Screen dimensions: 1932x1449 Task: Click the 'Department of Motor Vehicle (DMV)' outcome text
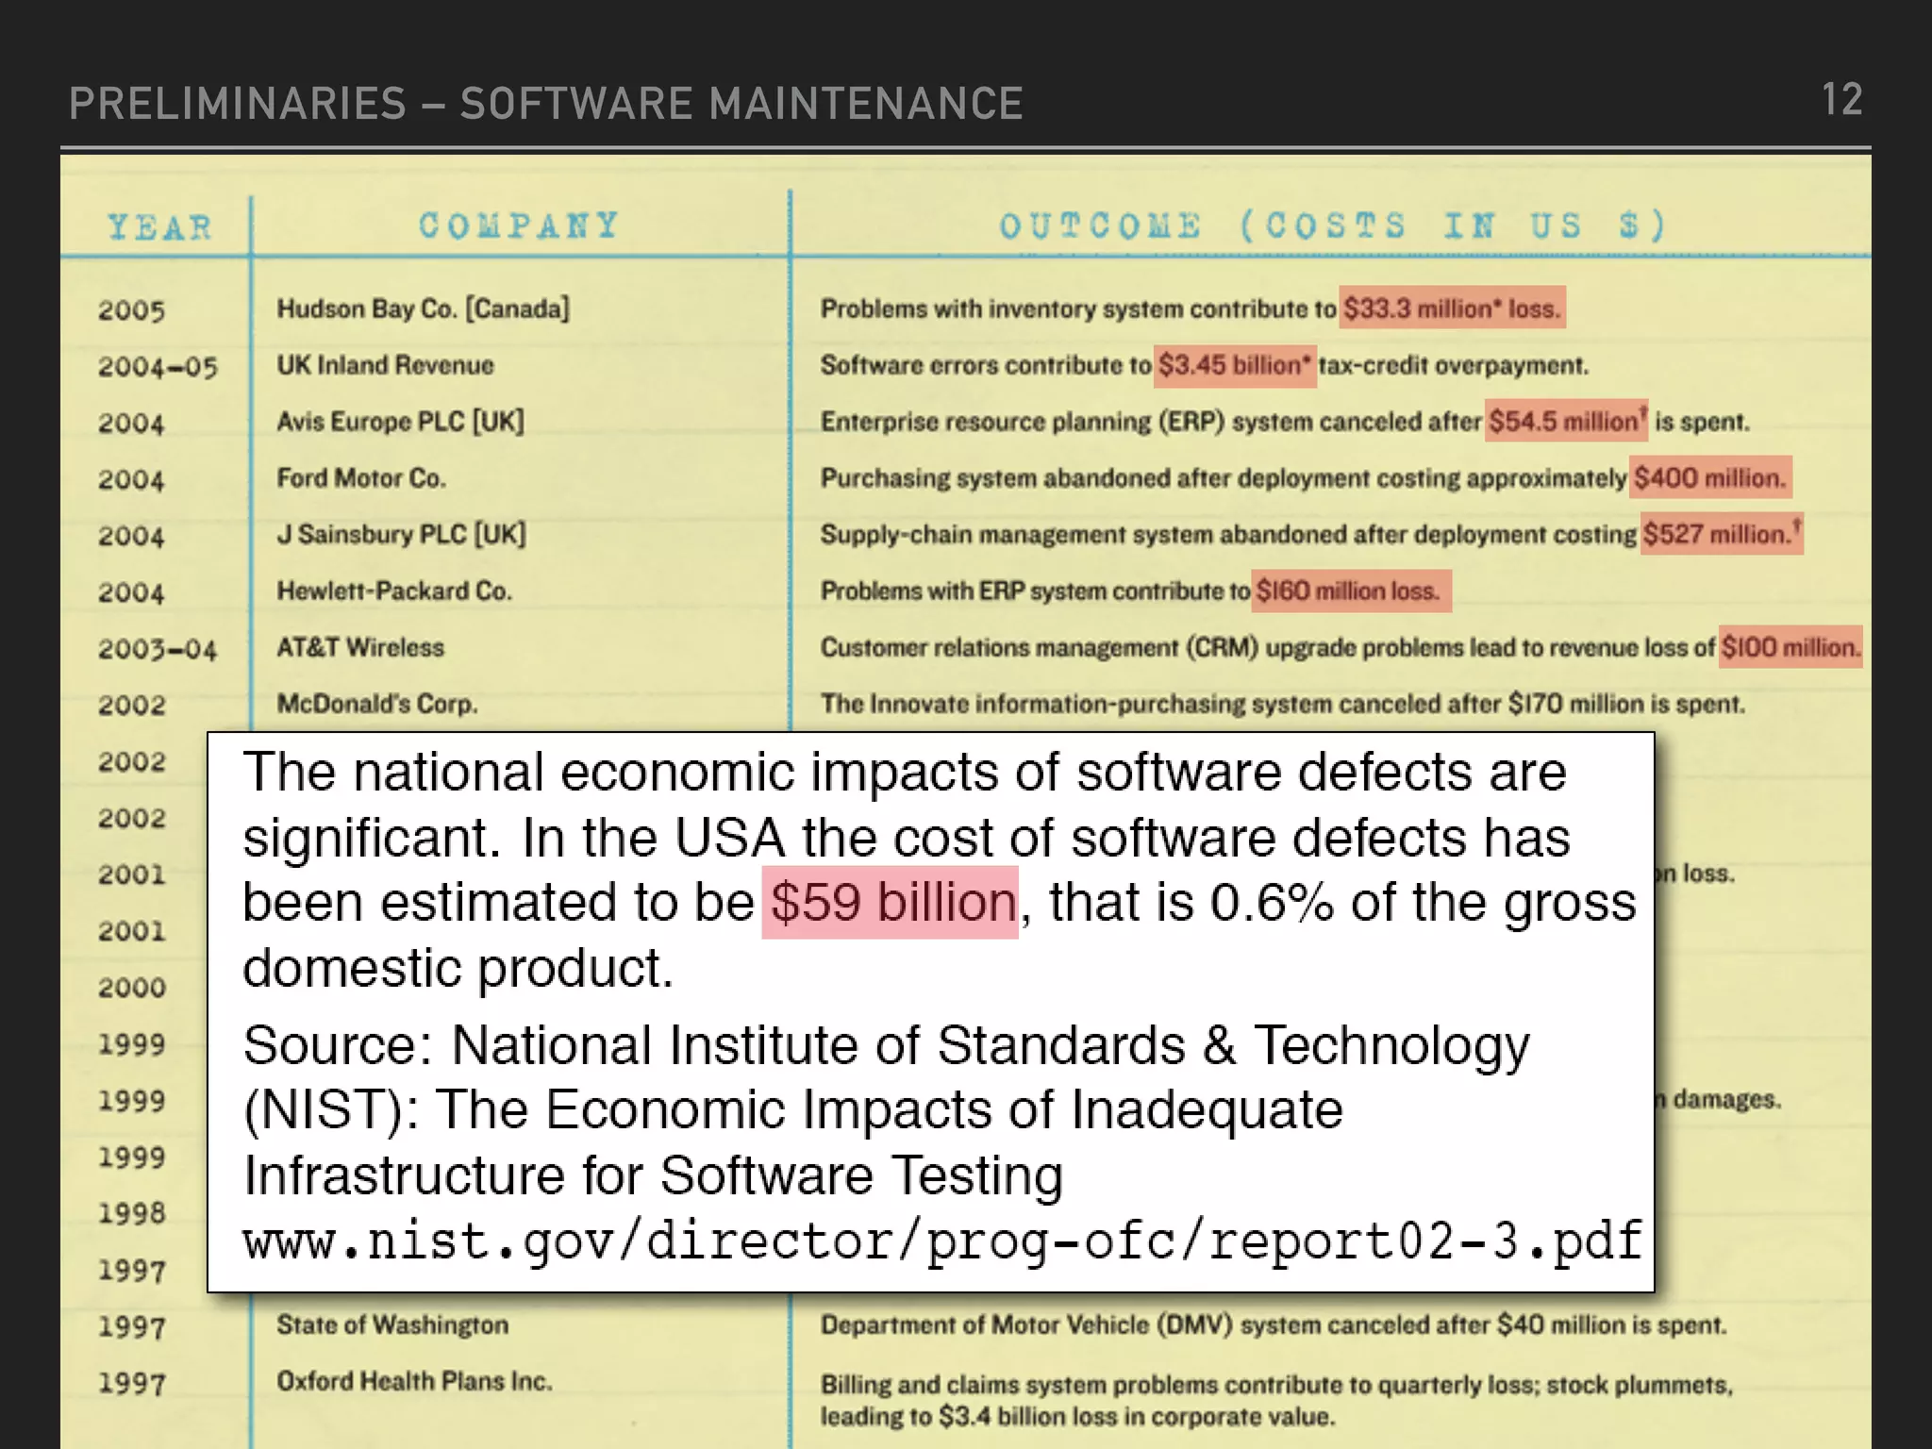click(1273, 1324)
